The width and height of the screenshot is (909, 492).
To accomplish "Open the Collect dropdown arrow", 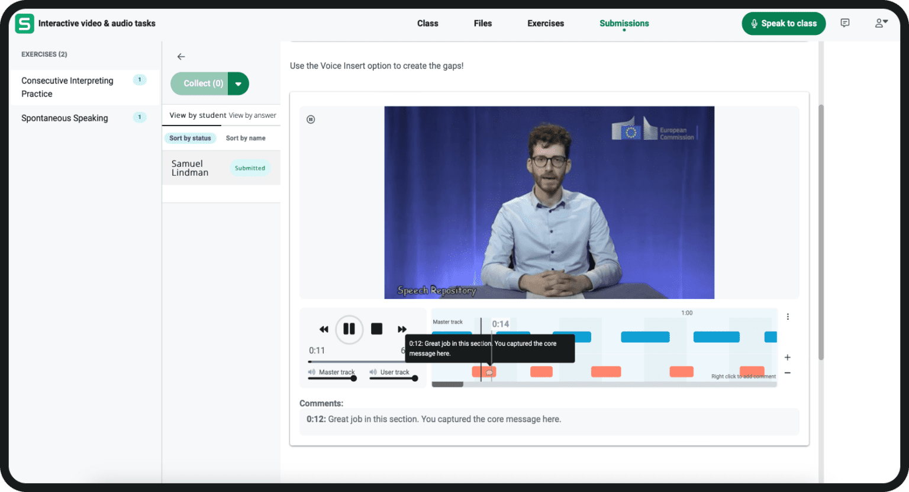I will click(238, 83).
